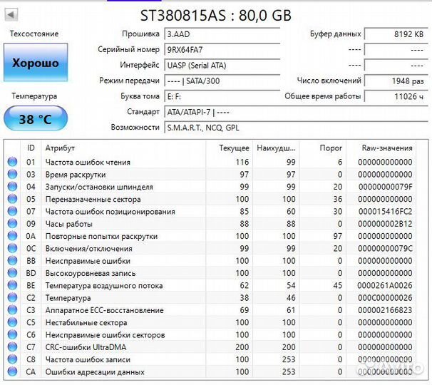Click raw value 000000002B12
The height and width of the screenshot is (385, 432).
(x=385, y=224)
